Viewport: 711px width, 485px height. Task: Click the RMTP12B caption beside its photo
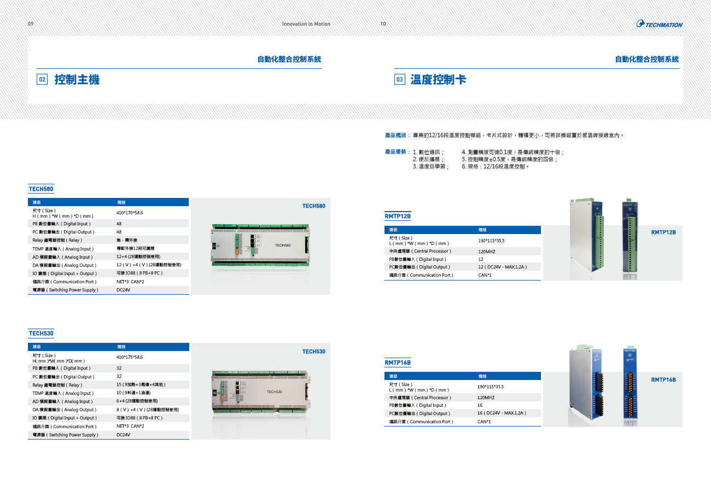point(663,232)
